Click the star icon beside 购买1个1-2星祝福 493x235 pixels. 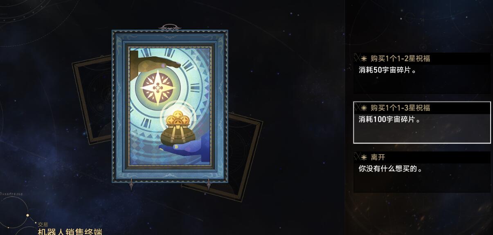[x=364, y=58]
